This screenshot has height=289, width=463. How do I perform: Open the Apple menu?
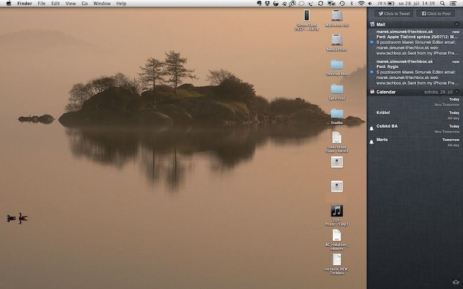[9, 3]
